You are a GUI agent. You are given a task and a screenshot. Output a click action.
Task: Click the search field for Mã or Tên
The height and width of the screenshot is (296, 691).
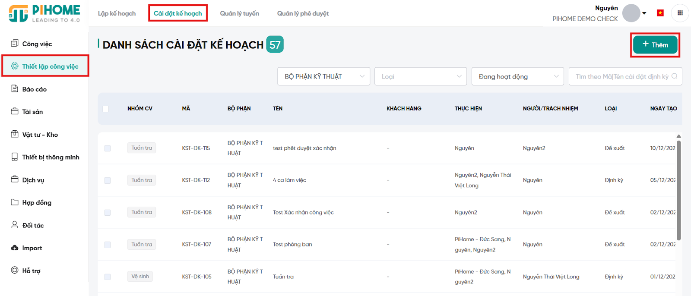pyautogui.click(x=621, y=76)
